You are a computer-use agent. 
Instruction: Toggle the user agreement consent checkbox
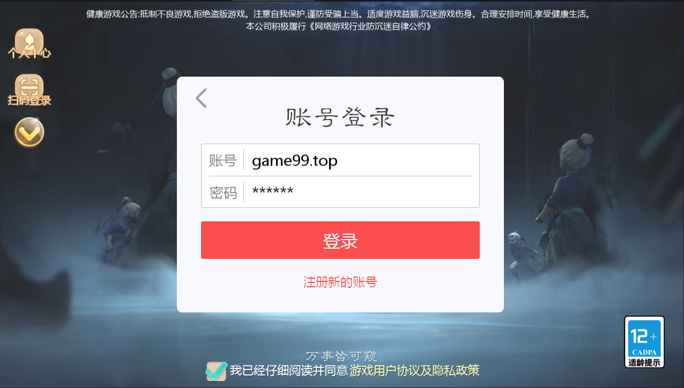[x=217, y=370]
